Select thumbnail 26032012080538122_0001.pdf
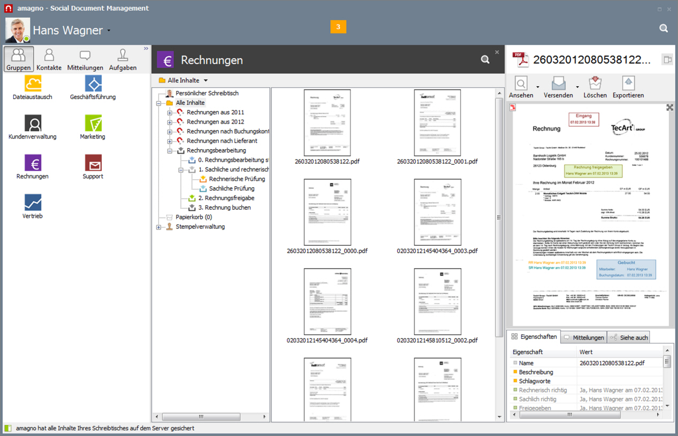The width and height of the screenshot is (678, 436). [x=437, y=123]
